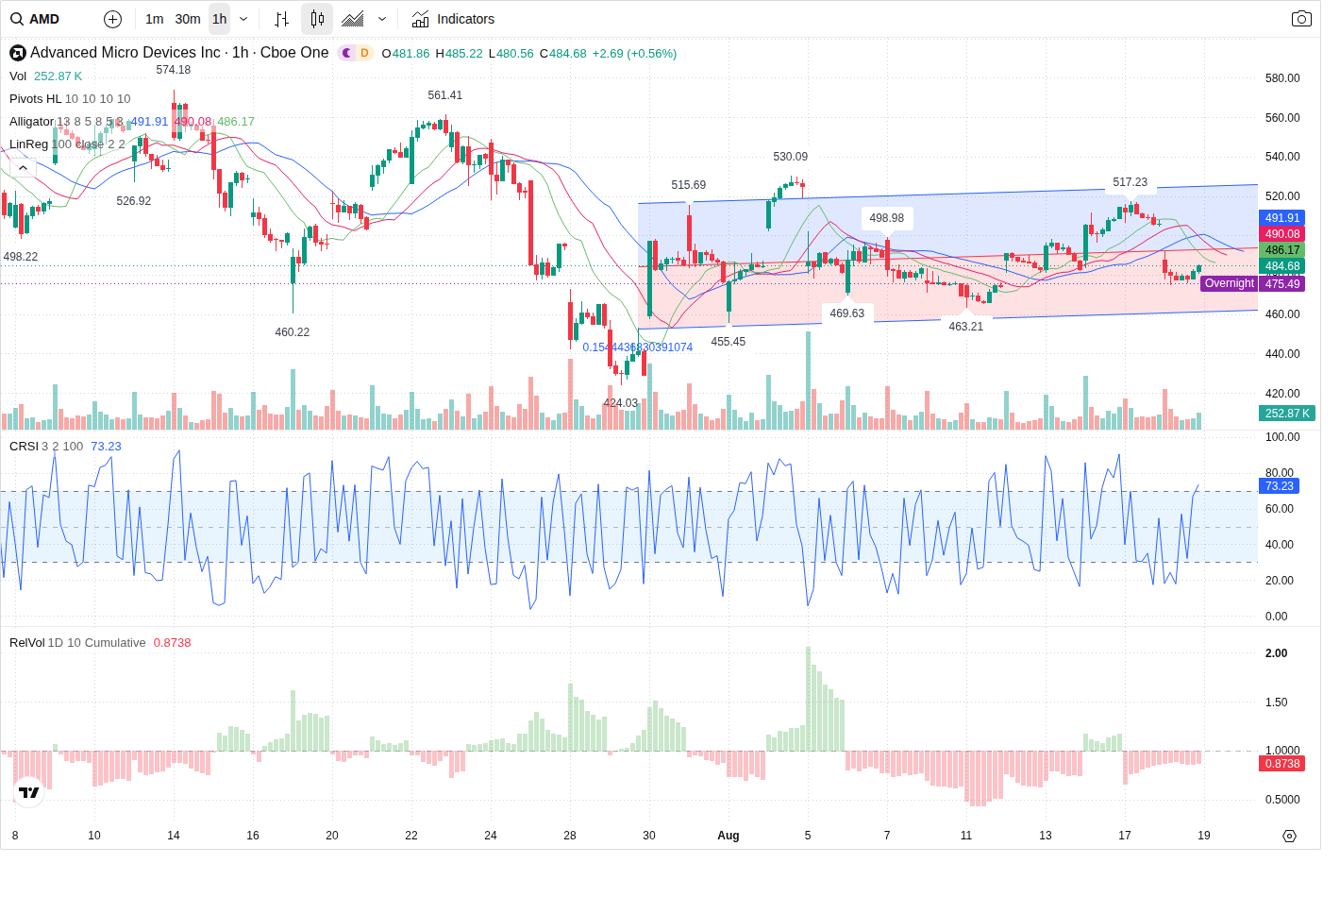Open the Indicators dialog

(453, 19)
